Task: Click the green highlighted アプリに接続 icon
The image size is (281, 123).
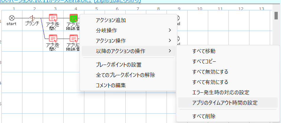Action: pyautogui.click(x=73, y=18)
